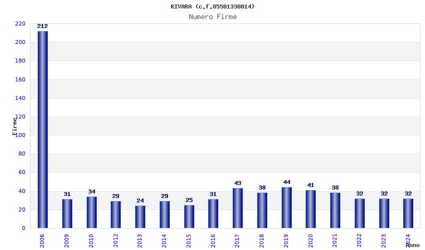
Task: Click the value label '41' above 2020
Action: point(310,185)
